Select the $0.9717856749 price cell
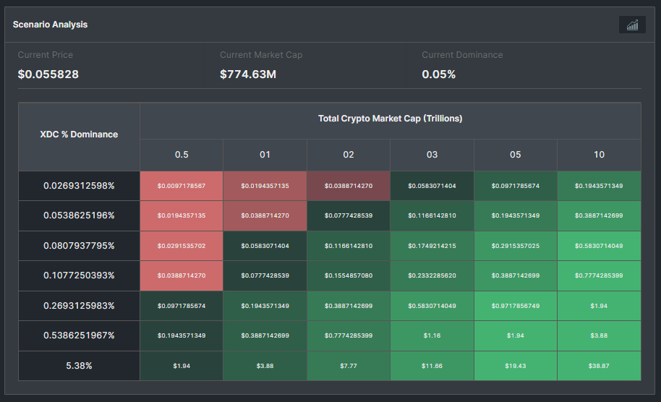Screen dimensions: 661x402 (x=516, y=306)
